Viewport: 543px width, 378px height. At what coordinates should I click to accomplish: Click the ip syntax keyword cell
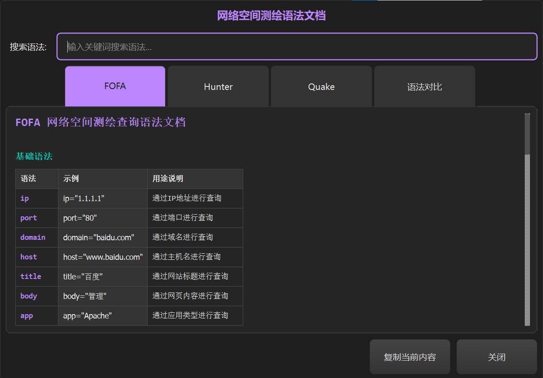(25, 199)
